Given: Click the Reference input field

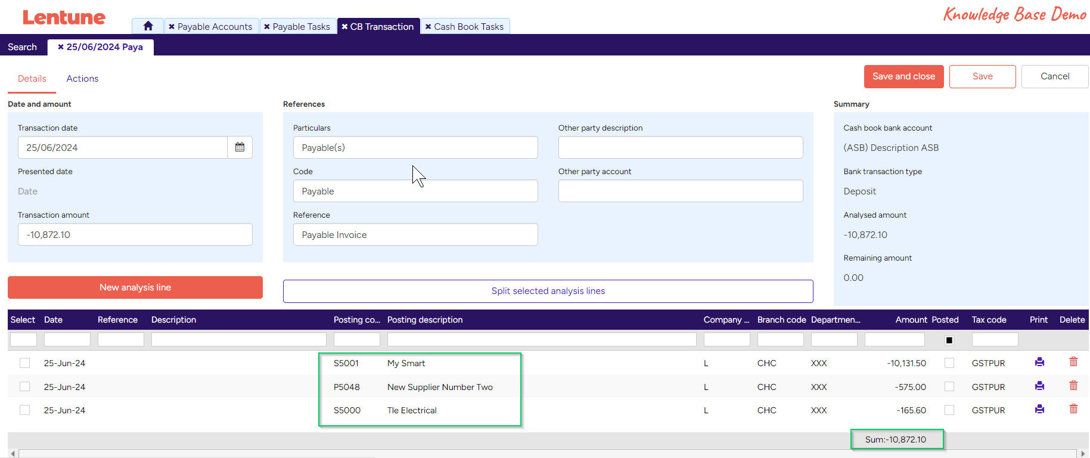Looking at the screenshot, I should (415, 234).
